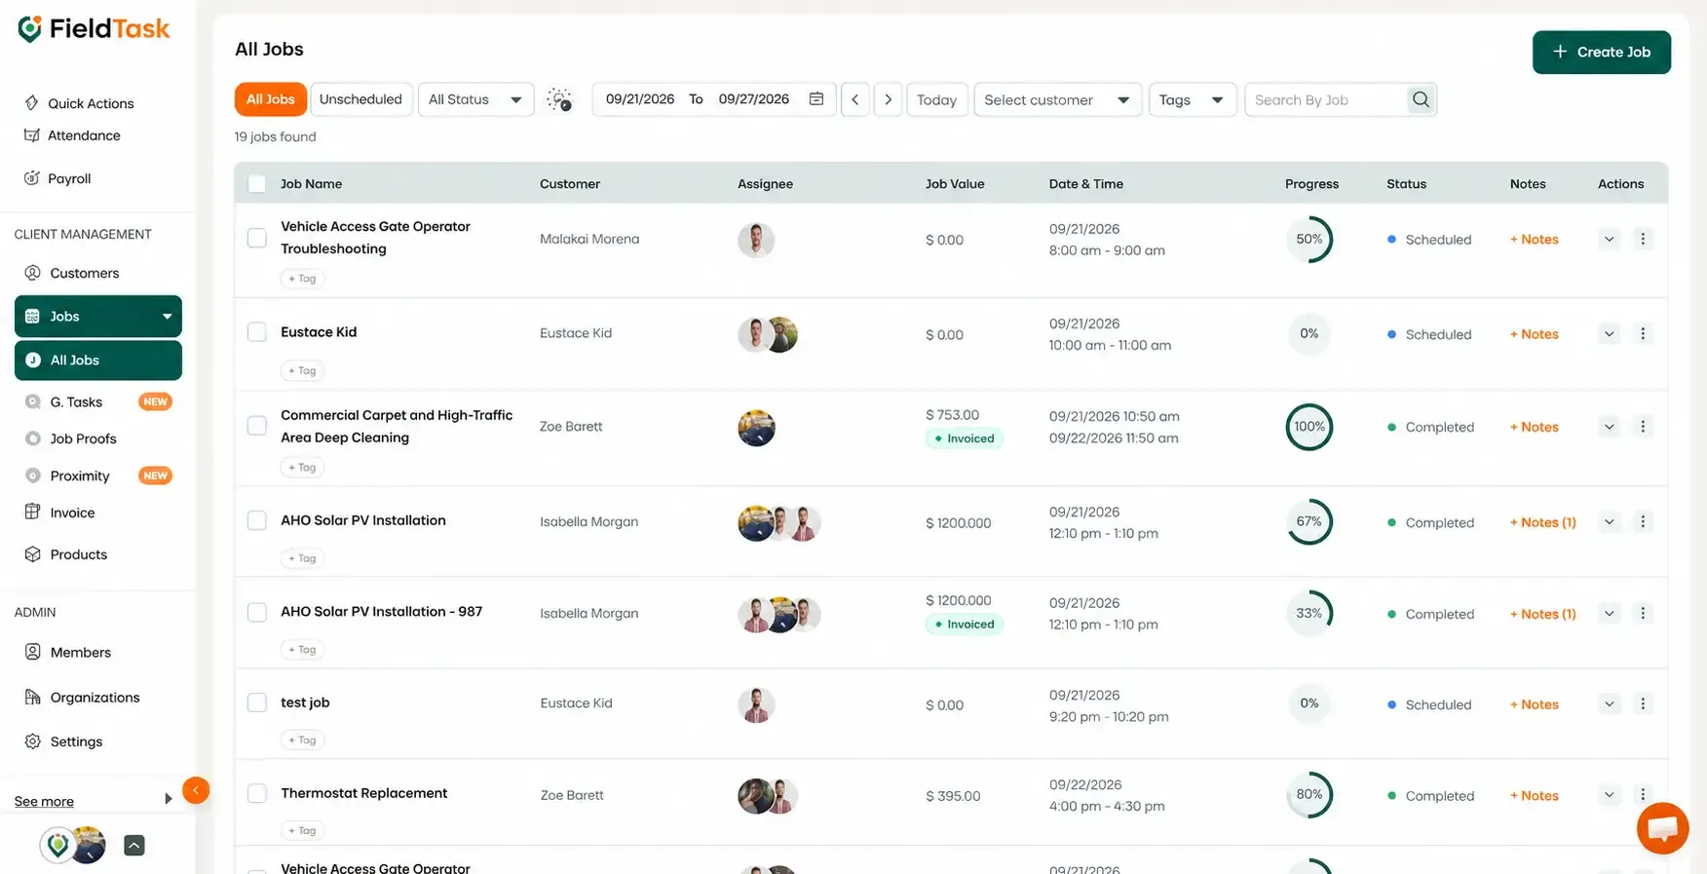Switch to the All Jobs filter tab
The image size is (1707, 874).
pos(271,99)
